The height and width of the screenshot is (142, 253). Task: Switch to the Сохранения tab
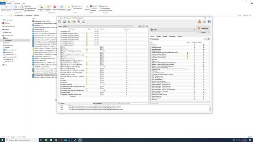tap(172, 36)
